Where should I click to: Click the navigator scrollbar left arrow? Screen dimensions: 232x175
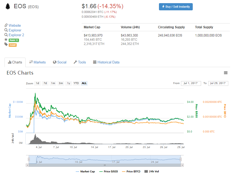pos(27,165)
